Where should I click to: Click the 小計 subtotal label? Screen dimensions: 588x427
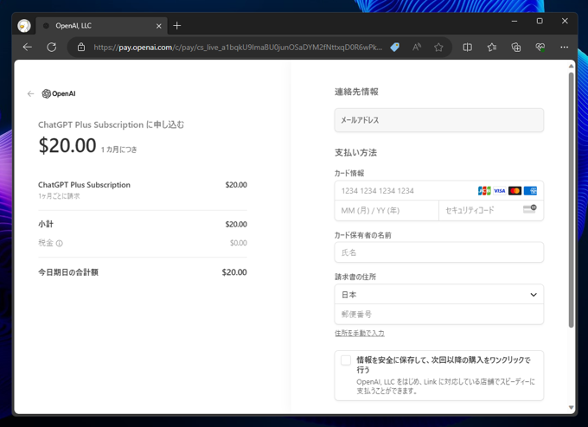pyautogui.click(x=46, y=224)
